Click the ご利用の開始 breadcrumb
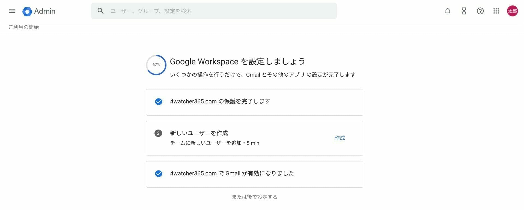The height and width of the screenshot is (210, 524). click(24, 27)
